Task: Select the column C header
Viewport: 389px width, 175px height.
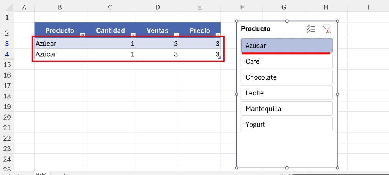Action: pyautogui.click(x=110, y=6)
